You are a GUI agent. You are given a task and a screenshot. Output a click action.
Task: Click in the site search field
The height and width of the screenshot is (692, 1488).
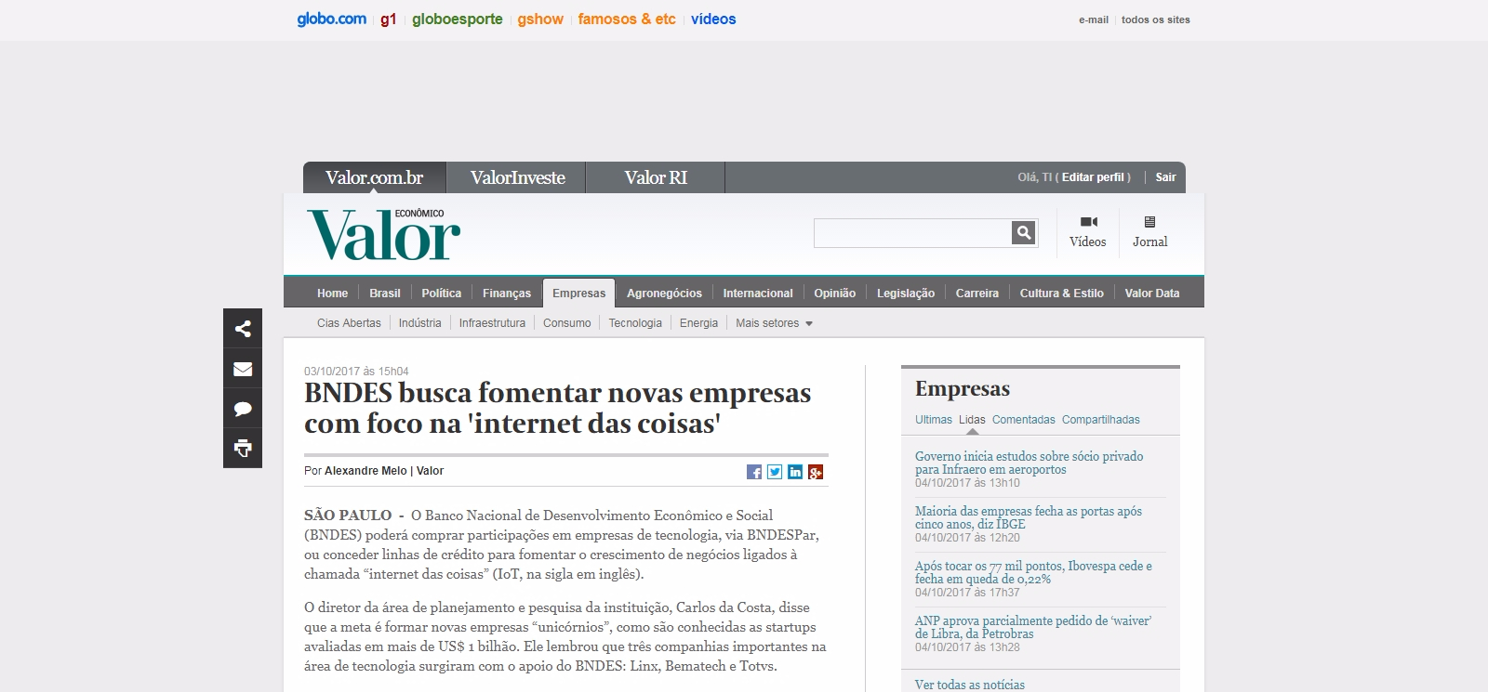[x=912, y=233]
